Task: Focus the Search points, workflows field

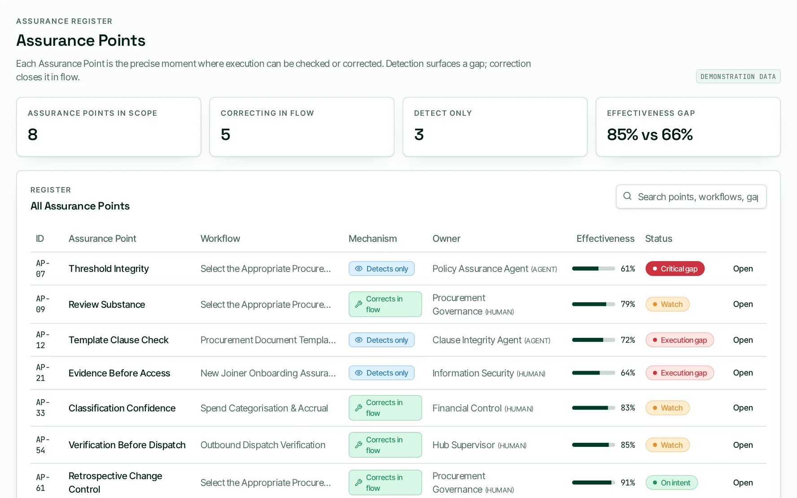Action: pyautogui.click(x=691, y=197)
